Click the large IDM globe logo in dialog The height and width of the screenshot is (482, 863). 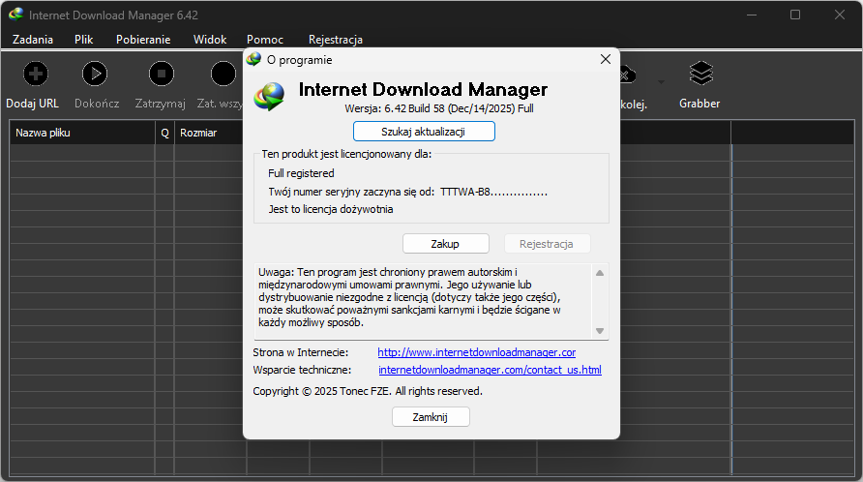269,96
